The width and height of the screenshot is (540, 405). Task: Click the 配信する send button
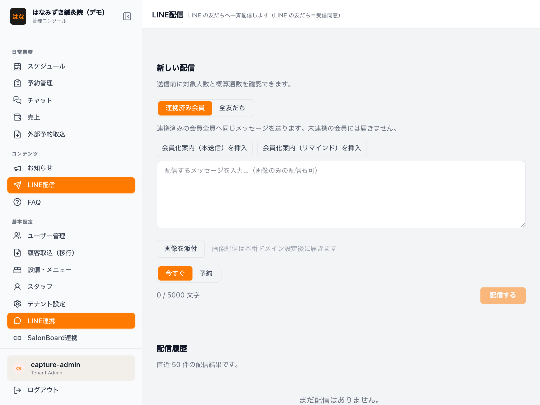(x=503, y=295)
